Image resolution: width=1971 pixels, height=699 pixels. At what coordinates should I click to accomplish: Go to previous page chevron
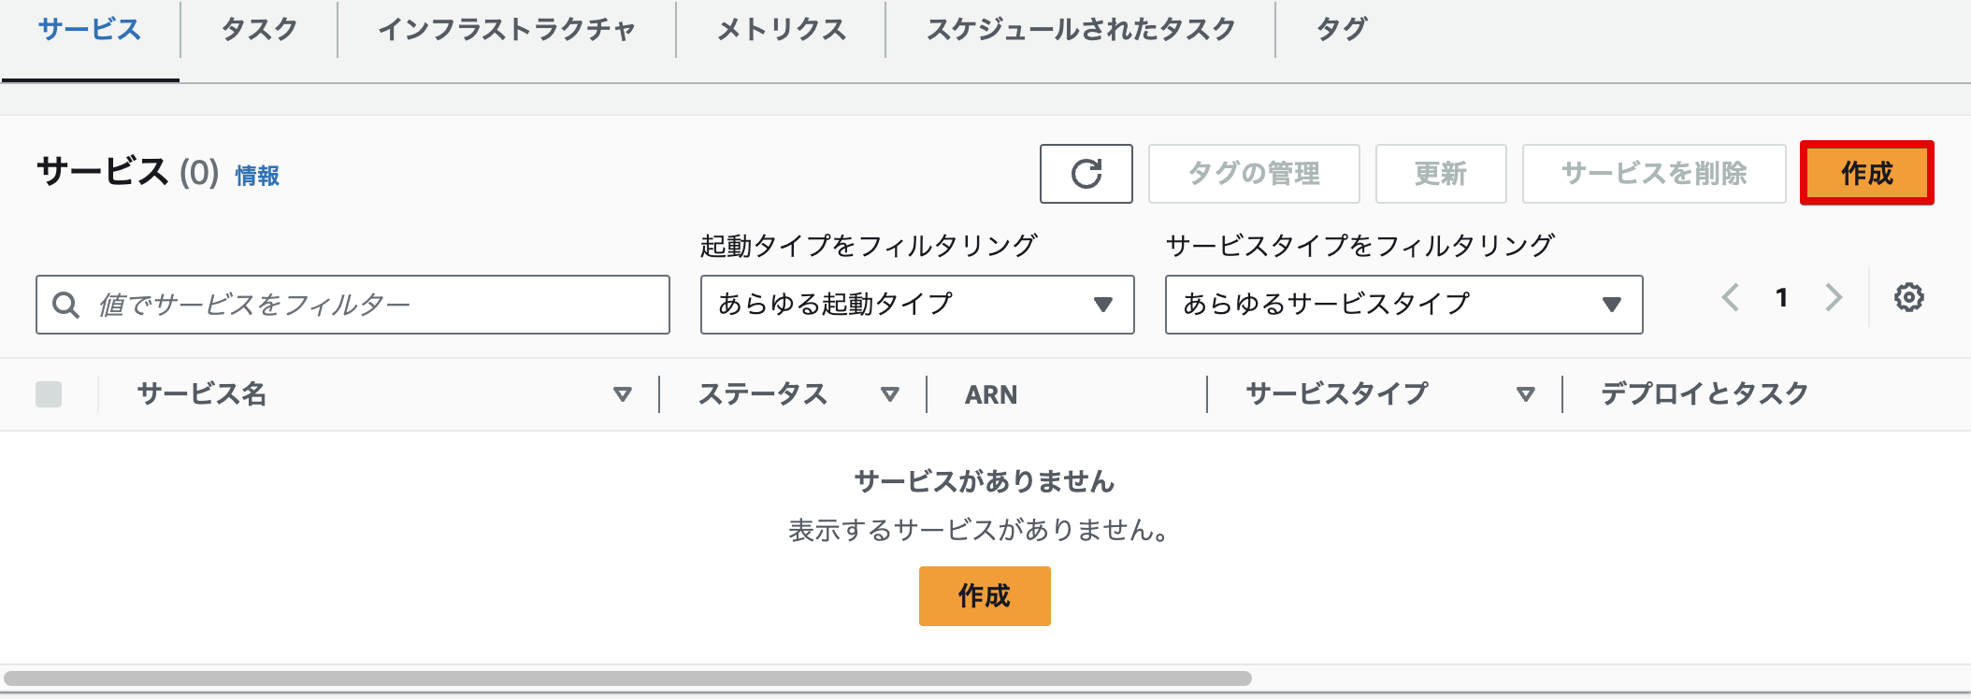pos(1731,298)
